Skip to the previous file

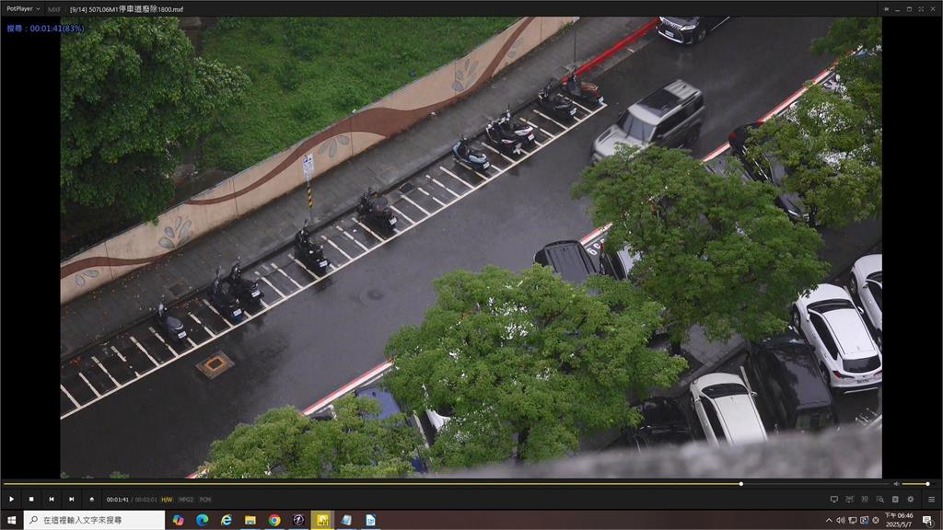(x=52, y=499)
